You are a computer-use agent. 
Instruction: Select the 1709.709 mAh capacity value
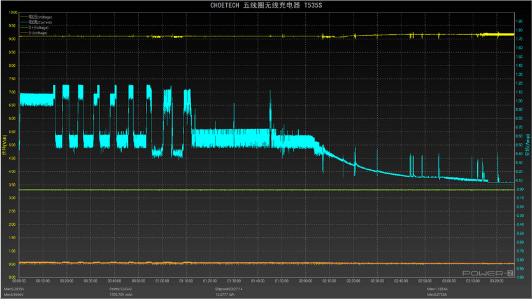point(121,295)
